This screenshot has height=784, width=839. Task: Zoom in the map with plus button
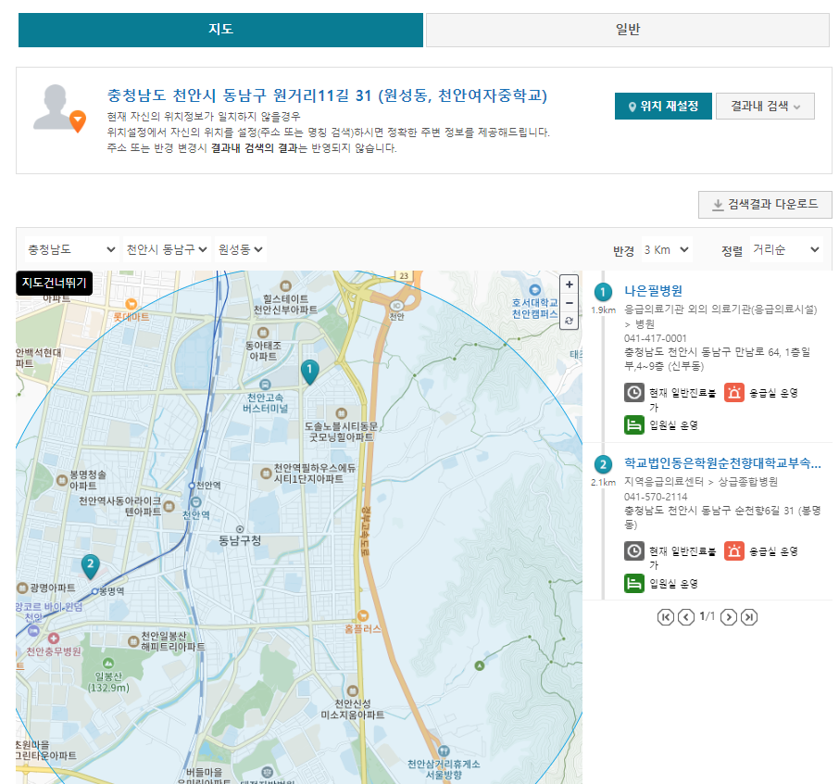570,285
